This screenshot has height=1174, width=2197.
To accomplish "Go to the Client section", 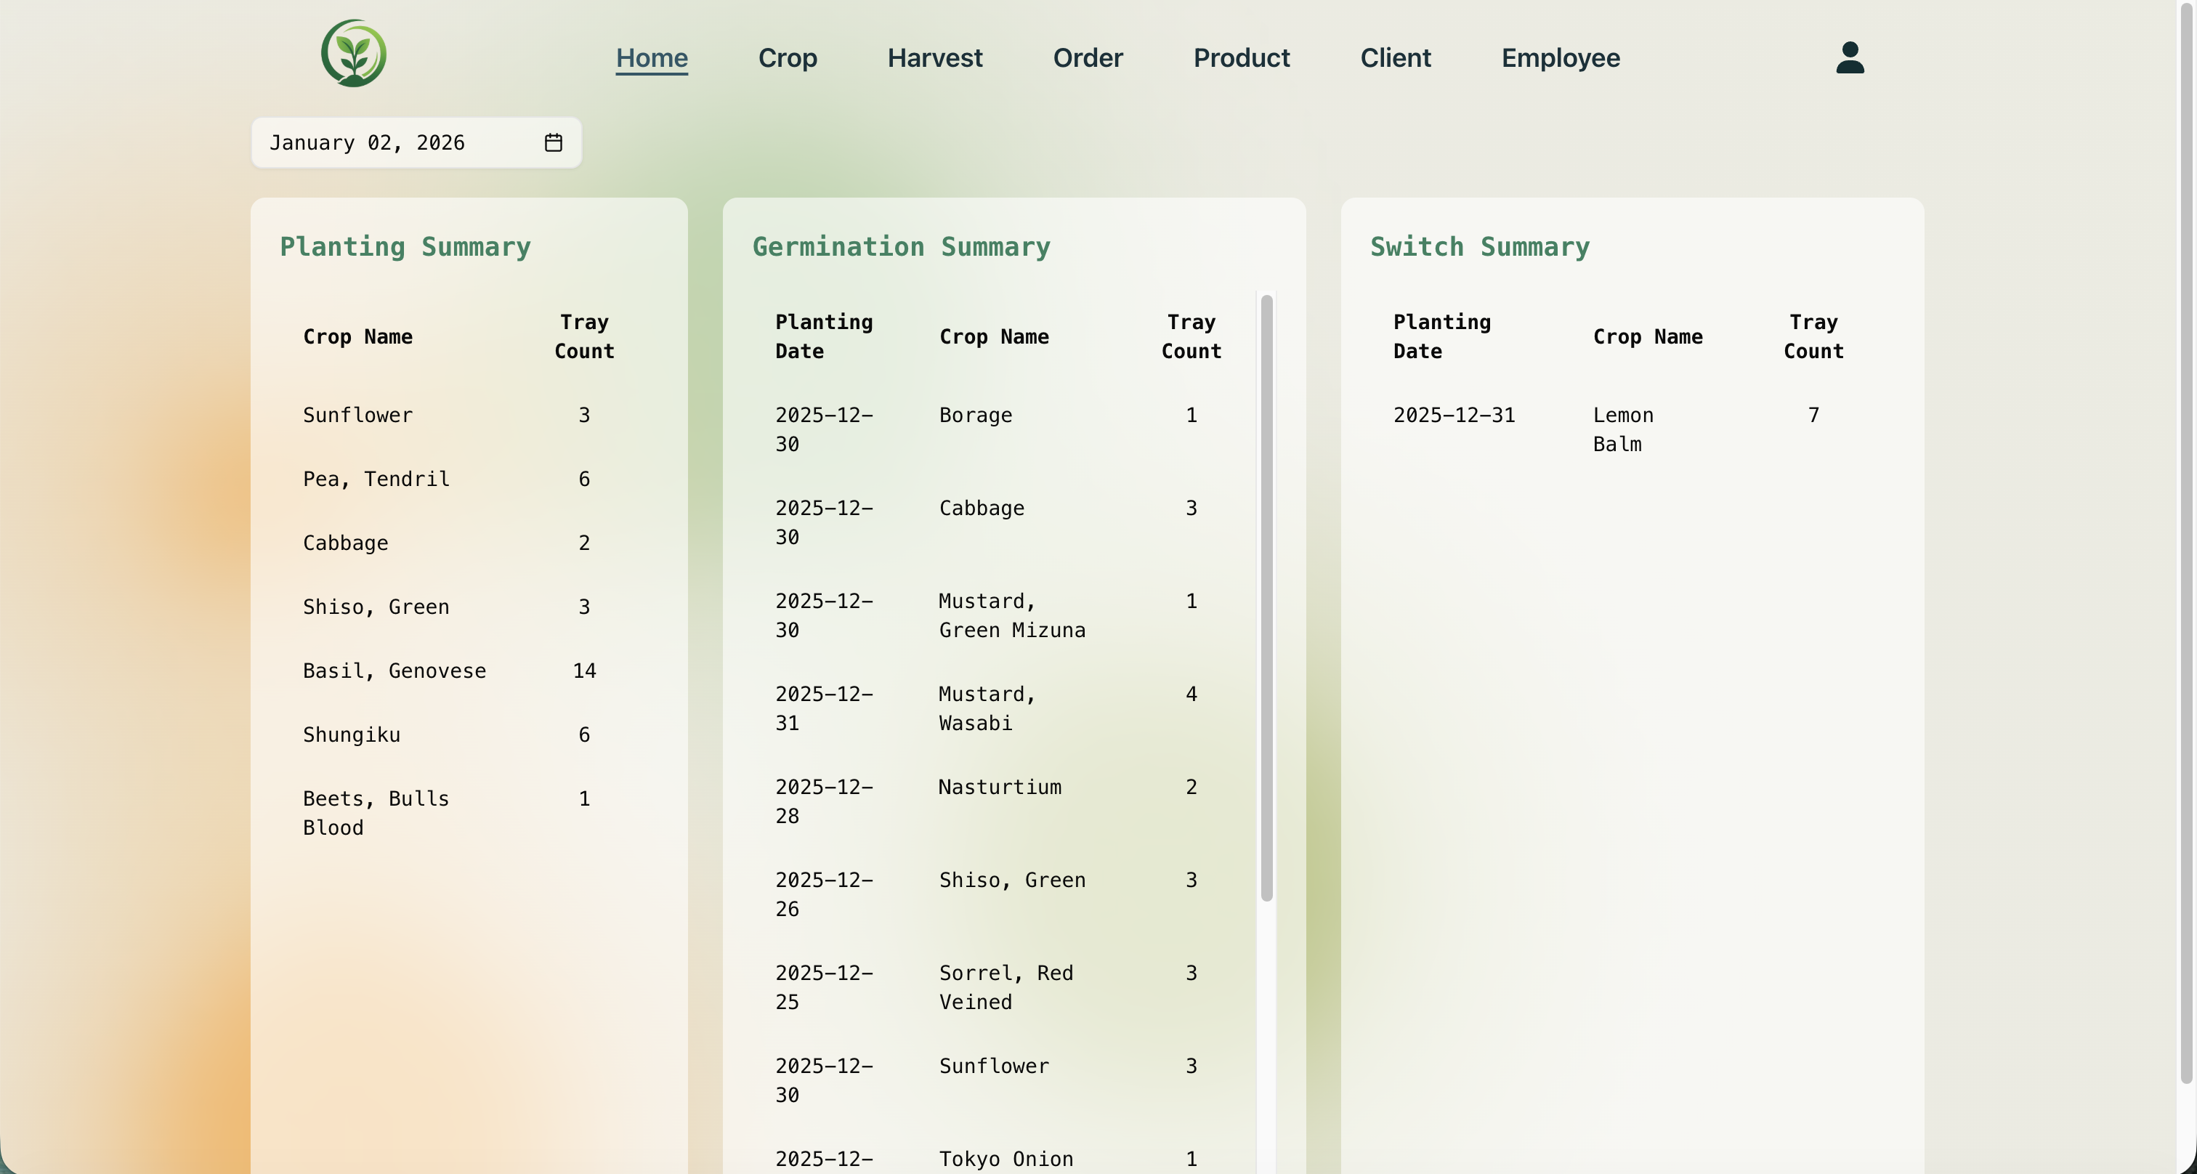I will click(1396, 58).
